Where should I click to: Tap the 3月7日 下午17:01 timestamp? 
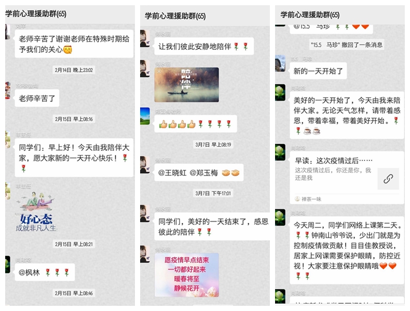tap(213, 193)
